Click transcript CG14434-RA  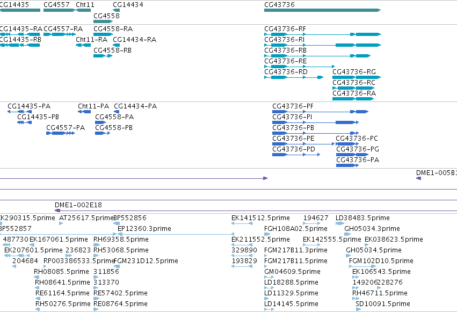tap(117, 45)
